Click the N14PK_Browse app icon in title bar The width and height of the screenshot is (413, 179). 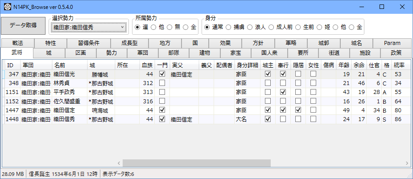pos(7,7)
